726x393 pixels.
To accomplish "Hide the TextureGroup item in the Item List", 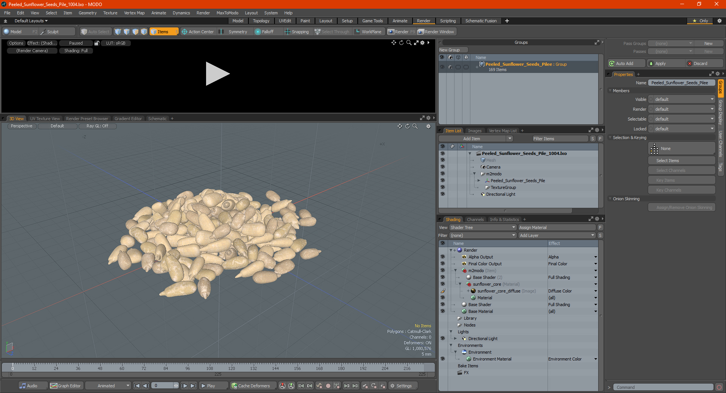I will point(442,187).
